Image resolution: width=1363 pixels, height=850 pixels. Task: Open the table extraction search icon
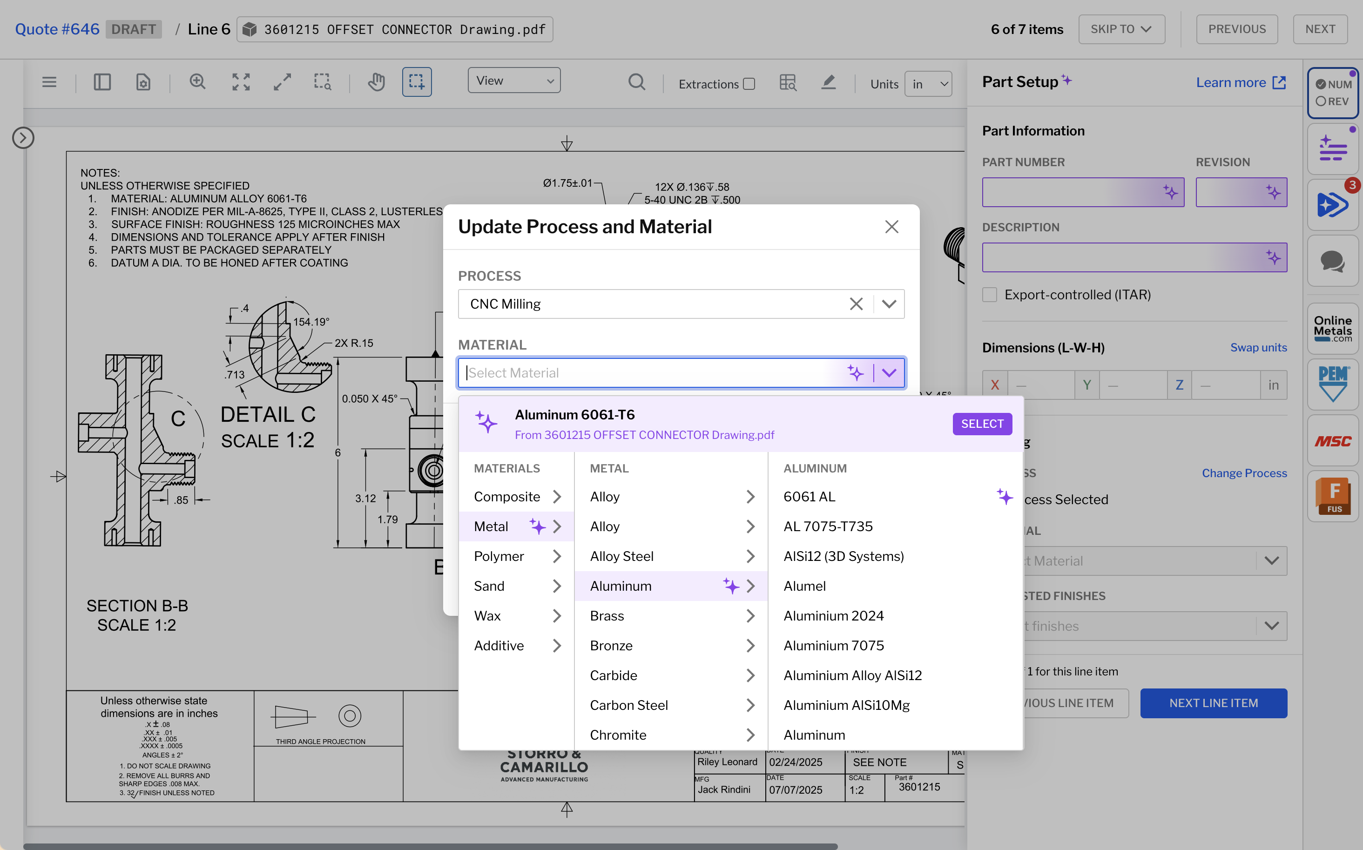(788, 83)
